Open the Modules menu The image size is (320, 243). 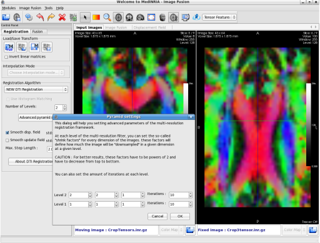9,8
